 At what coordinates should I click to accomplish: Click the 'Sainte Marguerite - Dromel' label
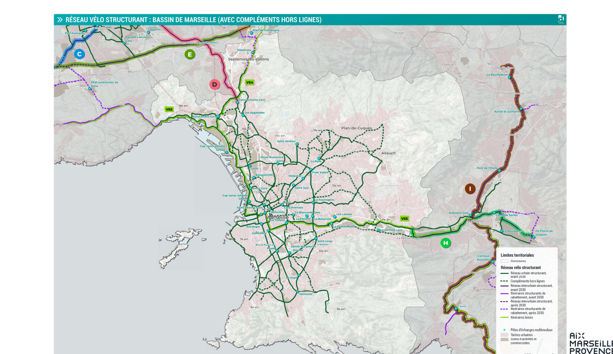pyautogui.click(x=303, y=248)
